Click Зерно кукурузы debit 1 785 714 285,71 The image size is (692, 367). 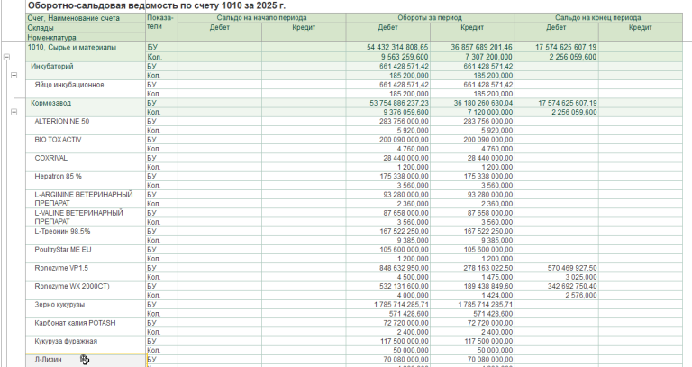(x=401, y=304)
